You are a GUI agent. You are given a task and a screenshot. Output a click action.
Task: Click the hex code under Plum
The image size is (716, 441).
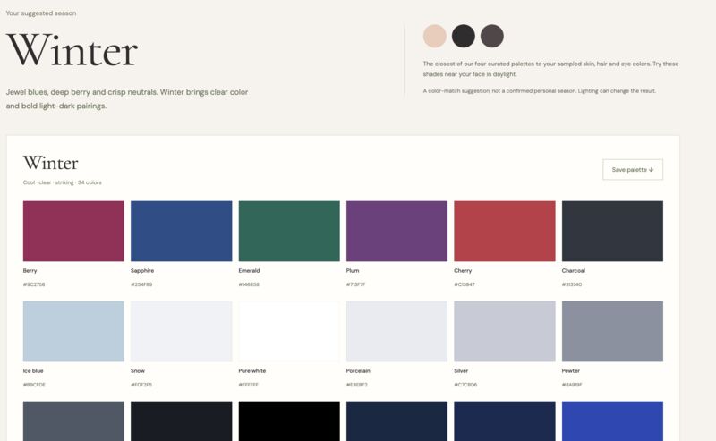355,284
